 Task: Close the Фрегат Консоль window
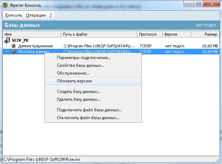pyautogui.click(x=212, y=4)
